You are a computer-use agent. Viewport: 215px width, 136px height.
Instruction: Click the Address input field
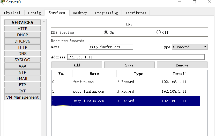coord(136,57)
